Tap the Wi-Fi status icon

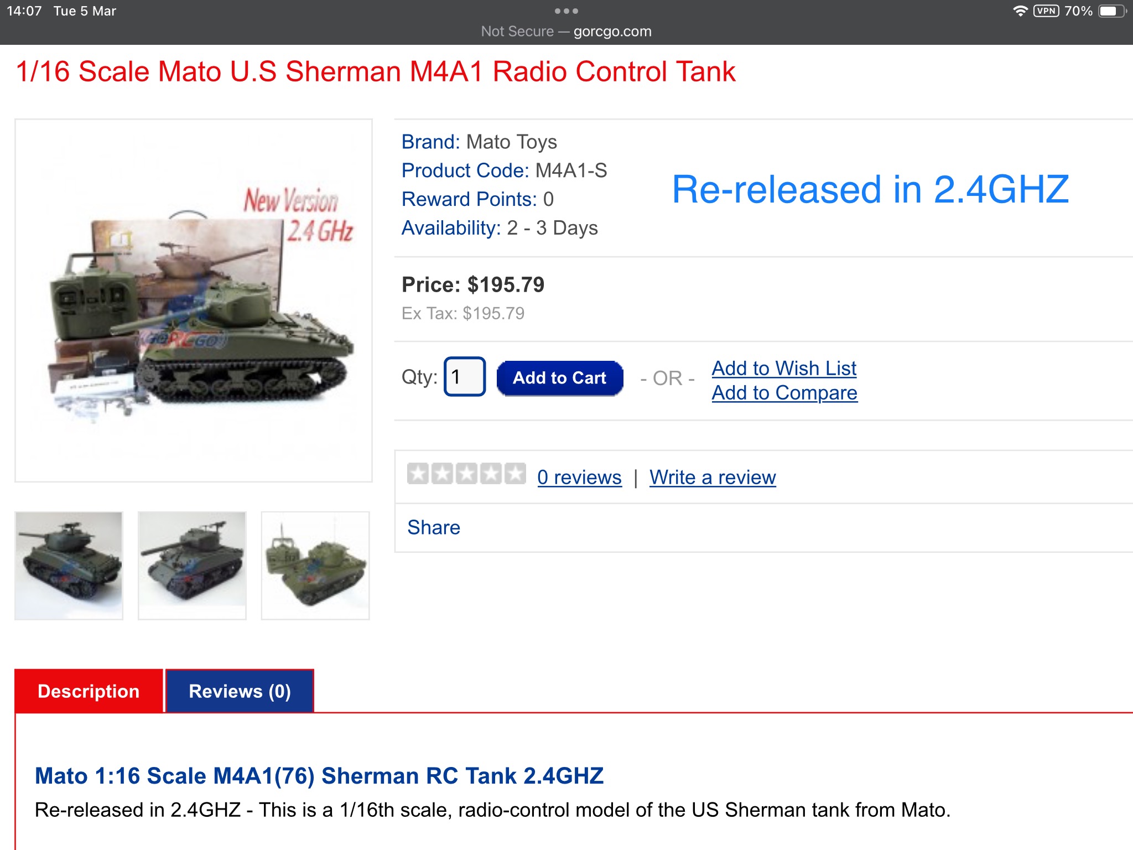tap(1020, 11)
